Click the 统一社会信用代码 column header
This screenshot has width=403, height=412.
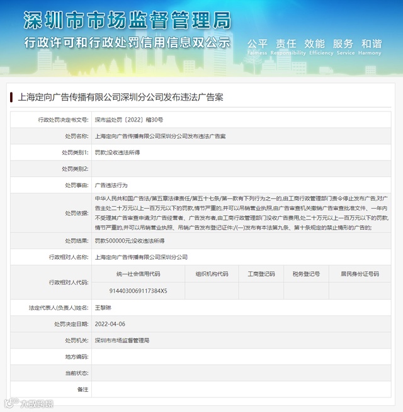(x=138, y=274)
